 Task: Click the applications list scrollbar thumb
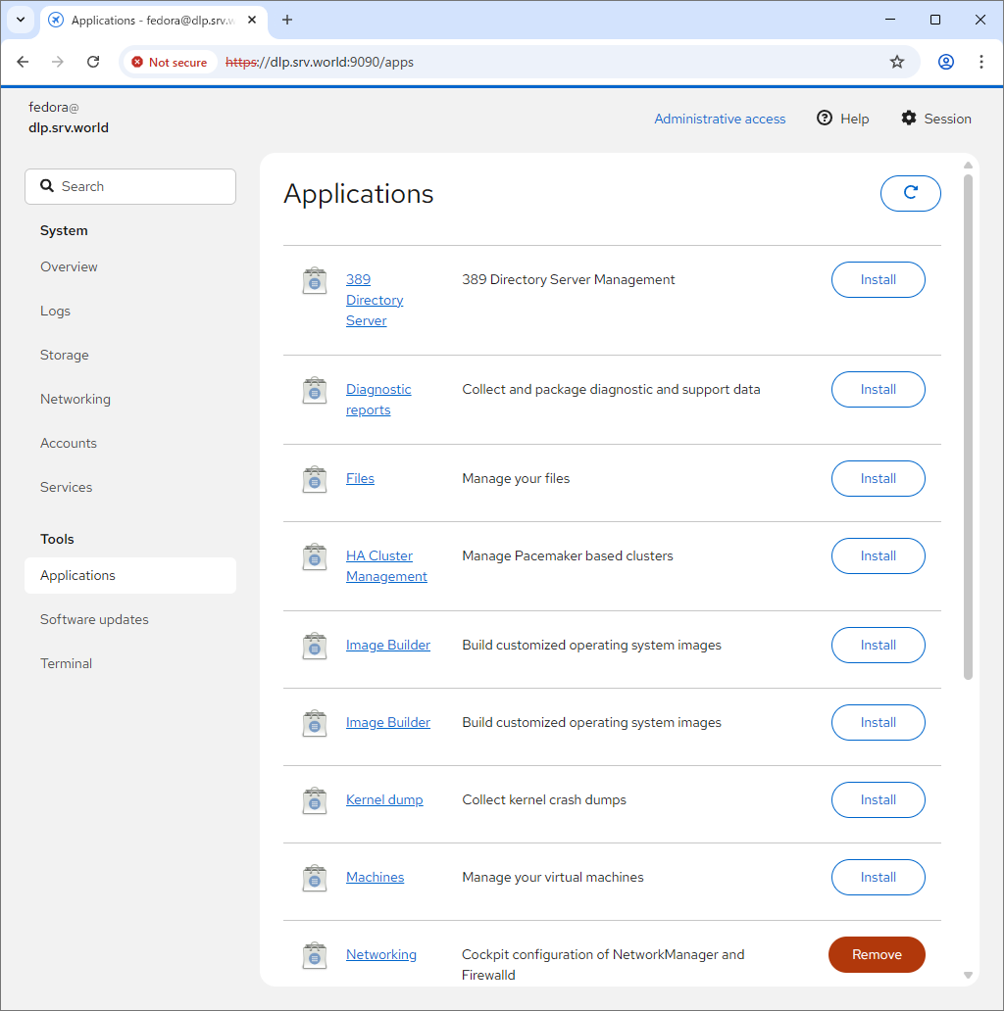pyautogui.click(x=967, y=427)
